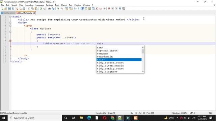Create a new file from the toolbar
Image resolution: width=216 pixels, height=121 pixels.
pyautogui.click(x=2, y=8)
